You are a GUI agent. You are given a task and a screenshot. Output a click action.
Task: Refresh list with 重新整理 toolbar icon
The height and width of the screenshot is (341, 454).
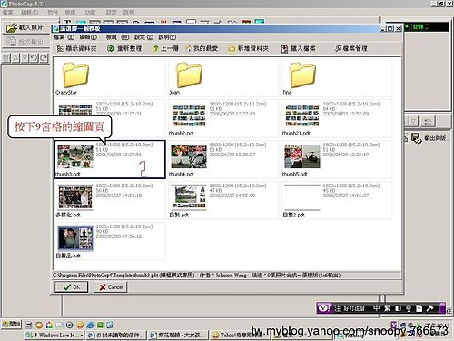point(124,48)
